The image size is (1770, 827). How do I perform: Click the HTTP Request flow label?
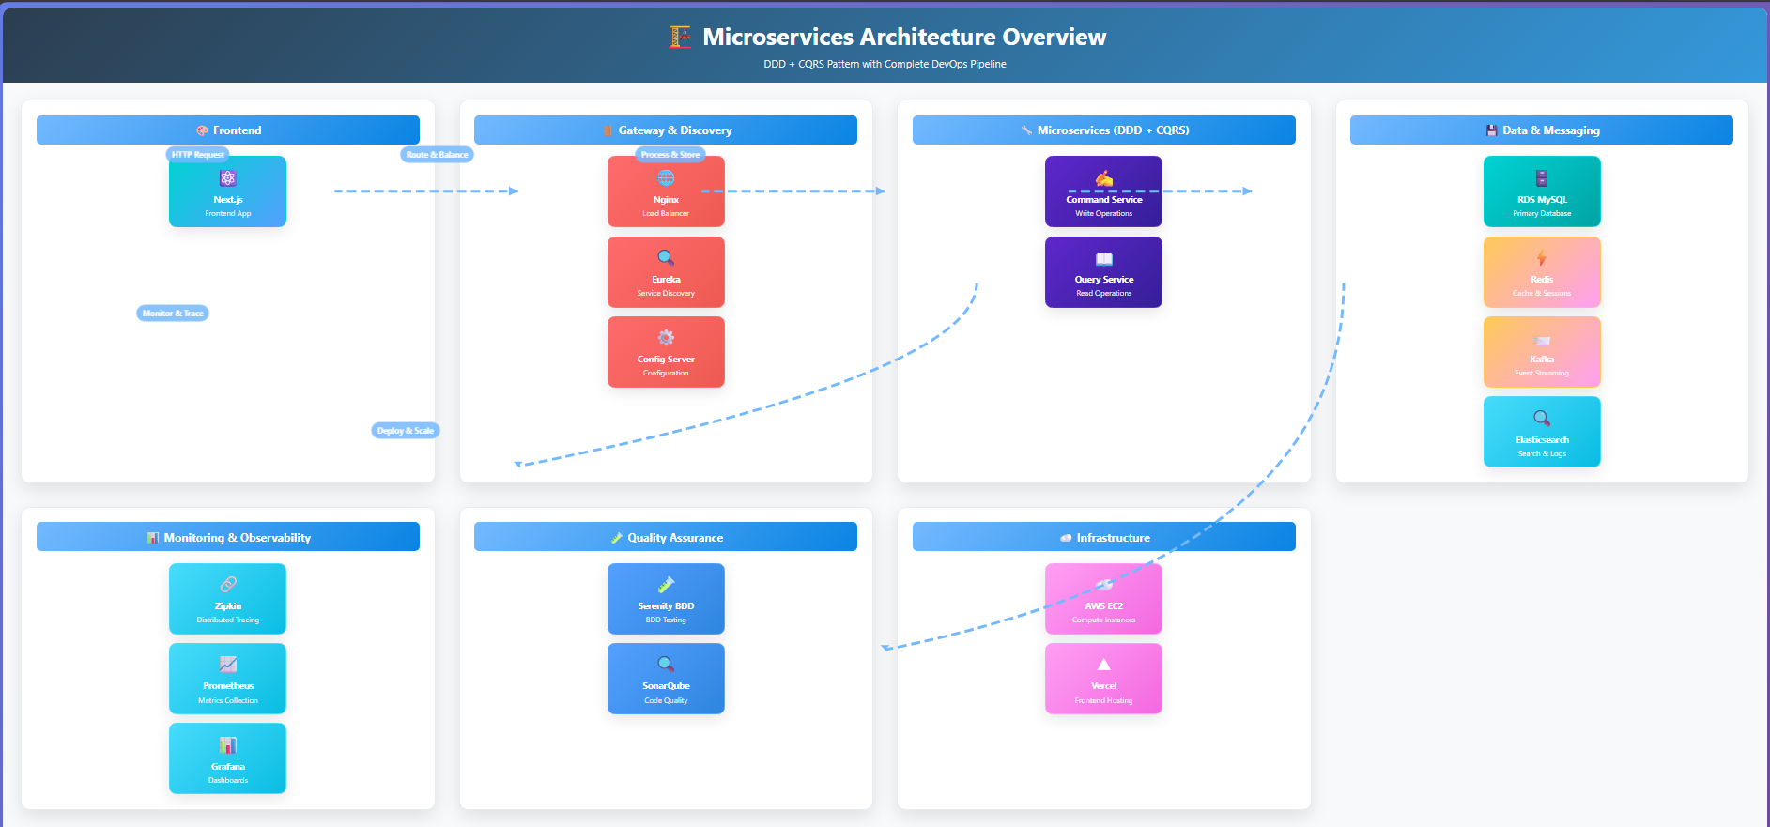pyautogui.click(x=198, y=155)
